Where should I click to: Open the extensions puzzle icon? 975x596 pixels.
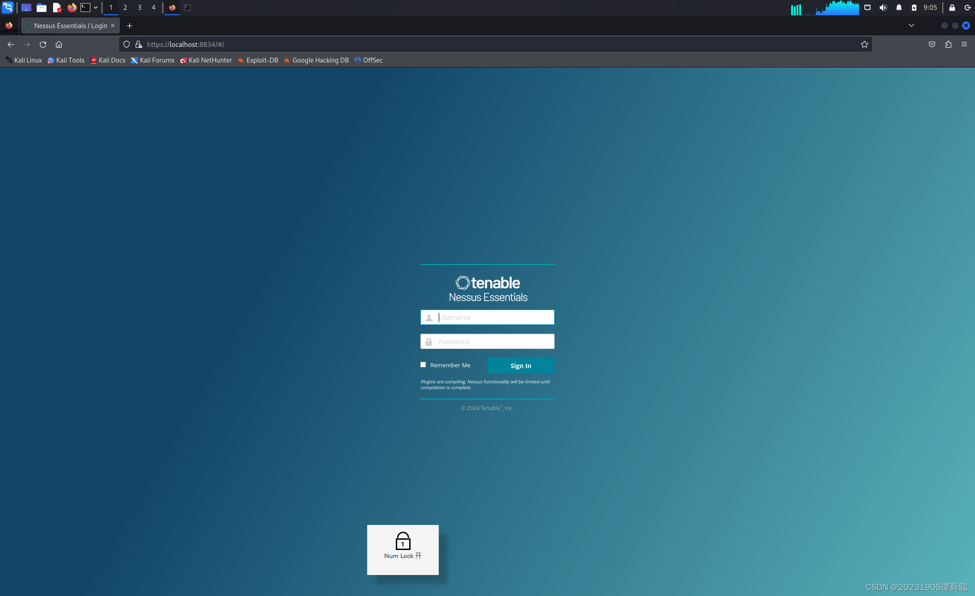coord(948,44)
